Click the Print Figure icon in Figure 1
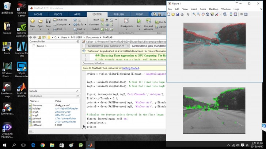 [x=182, y=14]
